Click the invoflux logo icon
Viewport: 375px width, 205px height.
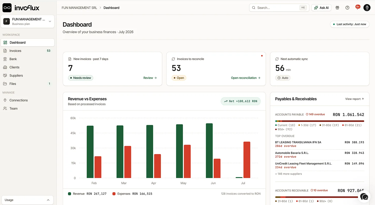point(7,8)
